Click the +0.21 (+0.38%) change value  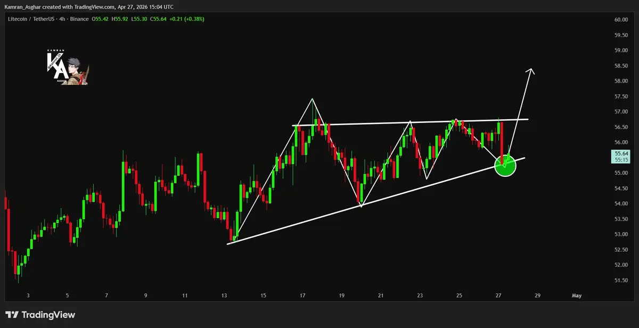(x=187, y=19)
